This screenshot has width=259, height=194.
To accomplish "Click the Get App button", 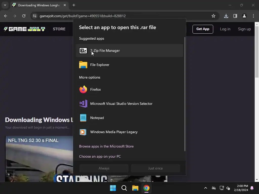I will pyautogui.click(x=203, y=29).
